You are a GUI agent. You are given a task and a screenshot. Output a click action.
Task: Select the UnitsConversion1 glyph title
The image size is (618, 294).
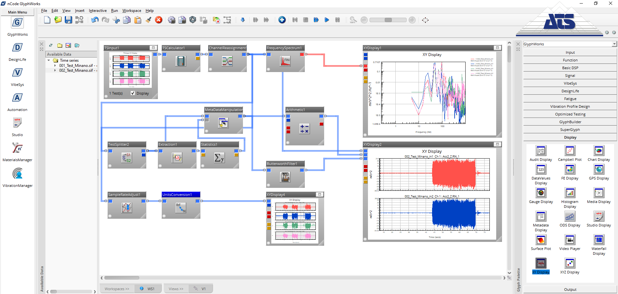[x=181, y=194]
